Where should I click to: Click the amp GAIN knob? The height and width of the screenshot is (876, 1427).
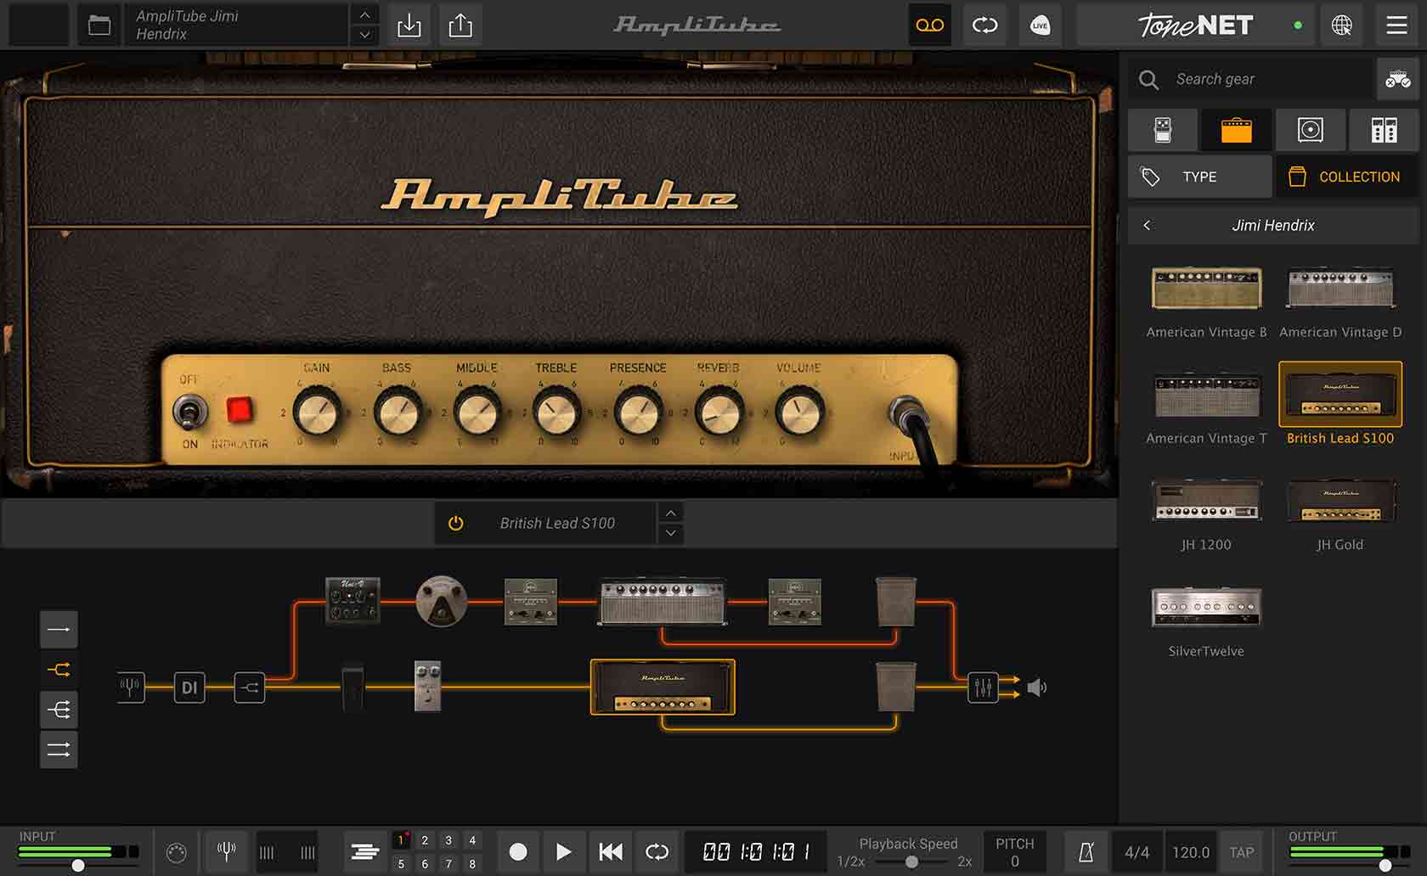pyautogui.click(x=318, y=412)
